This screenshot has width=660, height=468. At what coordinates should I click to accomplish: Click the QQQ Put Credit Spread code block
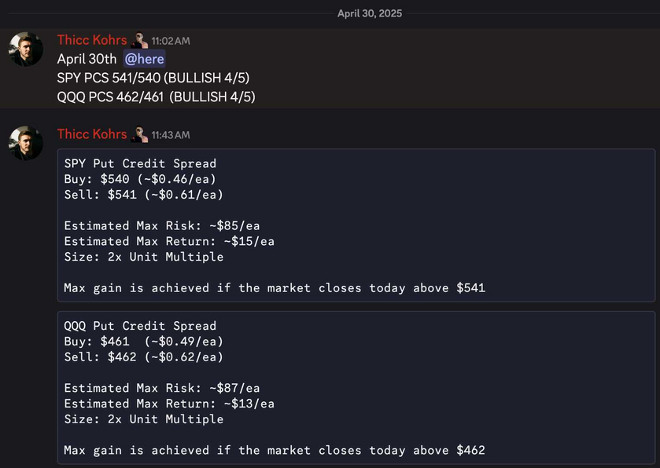point(356,387)
